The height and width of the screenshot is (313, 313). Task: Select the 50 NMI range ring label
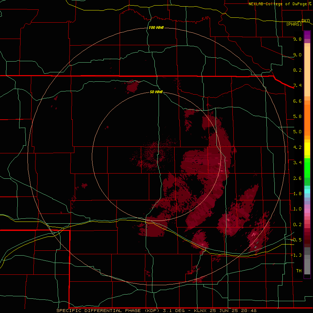tap(156, 92)
